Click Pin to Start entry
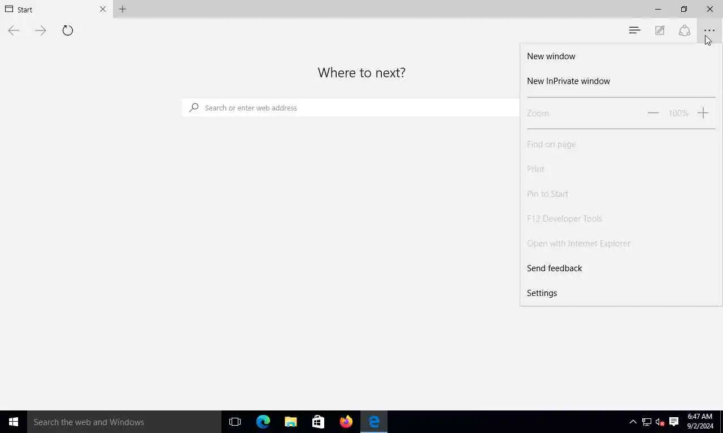Image resolution: width=723 pixels, height=433 pixels. point(621,194)
